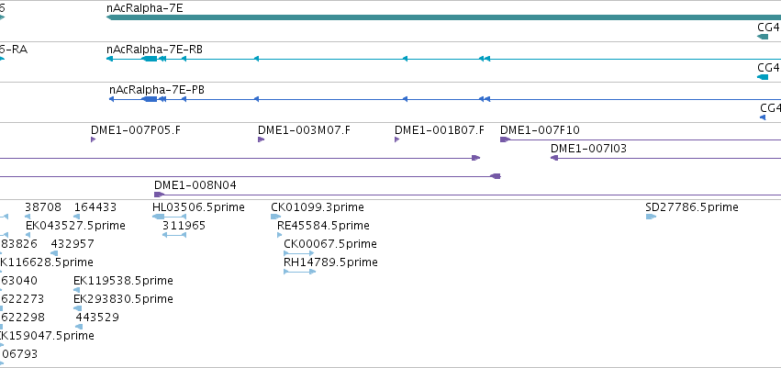The image size is (781, 368).
Task: Click the 164433 arrow glyph
Action: (x=77, y=217)
